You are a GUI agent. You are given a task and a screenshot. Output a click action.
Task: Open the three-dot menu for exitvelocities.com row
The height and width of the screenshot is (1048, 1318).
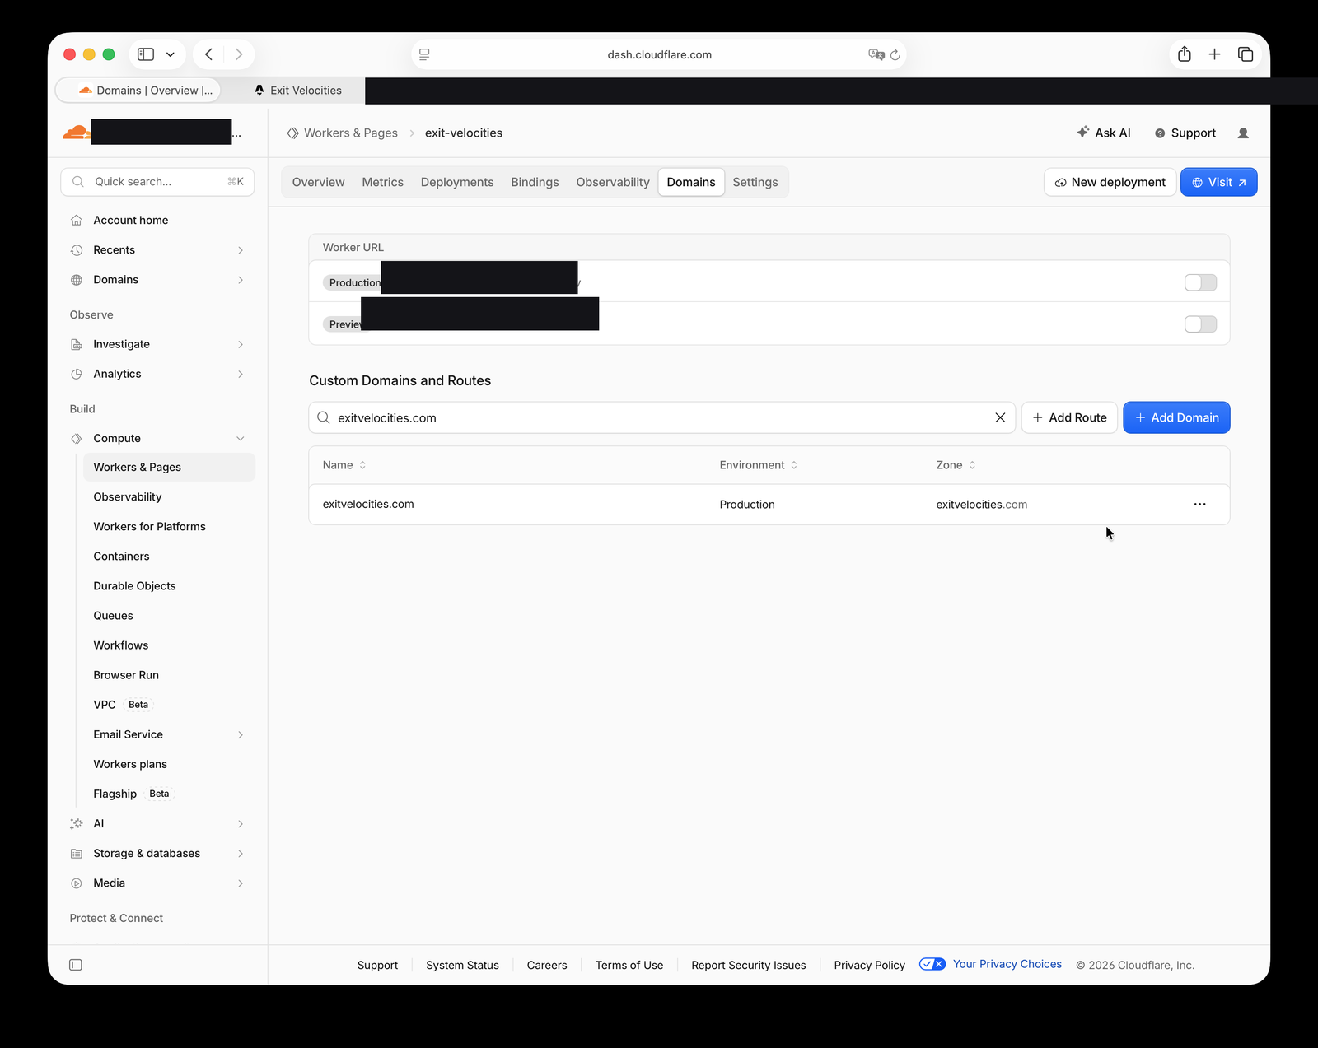pos(1199,504)
